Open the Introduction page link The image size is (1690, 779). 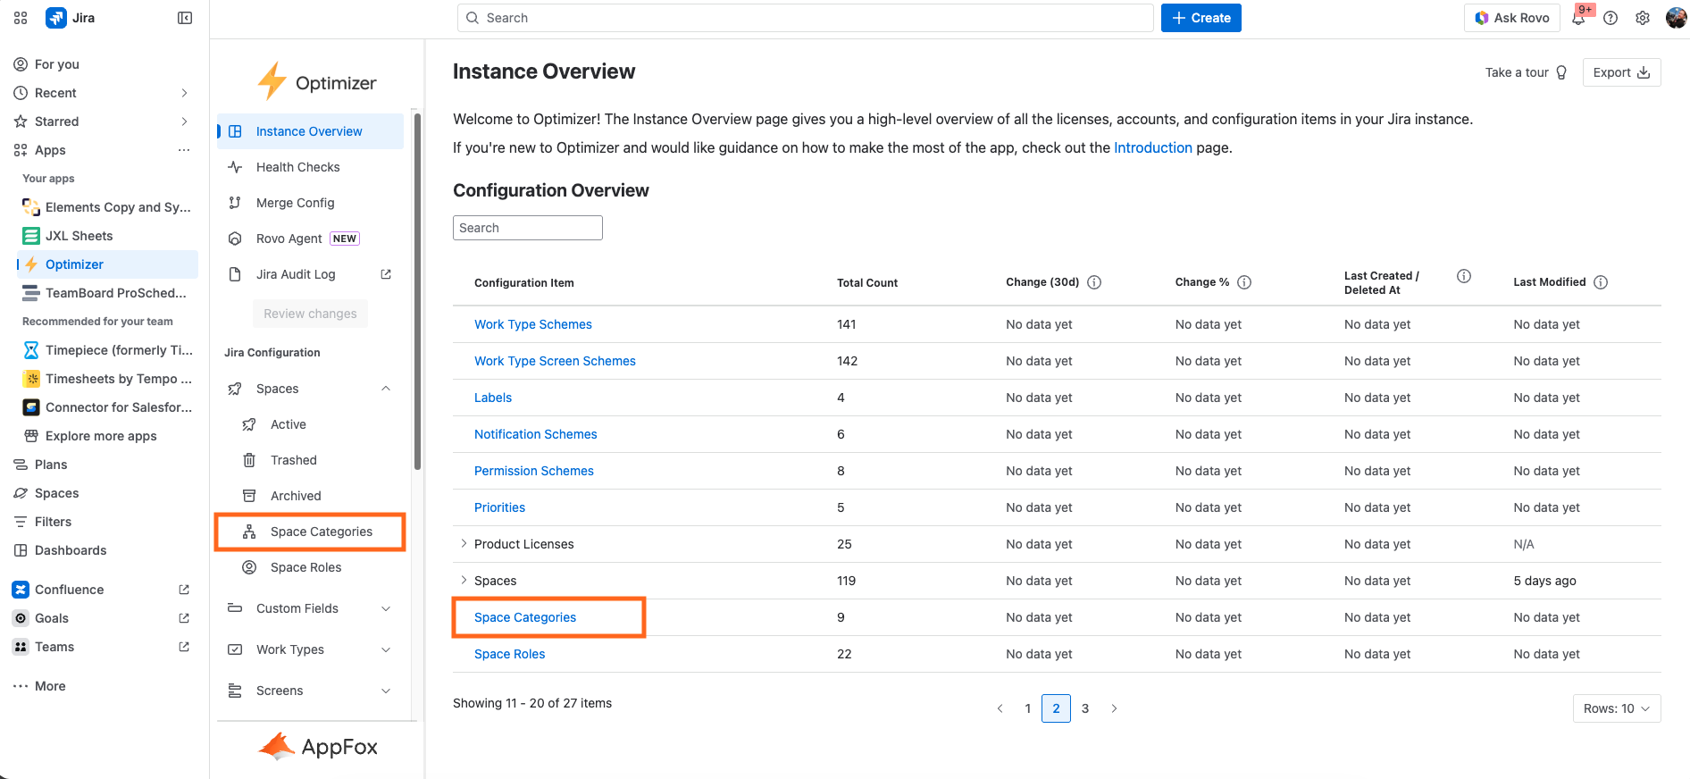[x=1152, y=147]
